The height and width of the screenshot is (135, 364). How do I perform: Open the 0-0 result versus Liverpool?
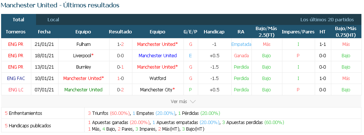coord(120,55)
